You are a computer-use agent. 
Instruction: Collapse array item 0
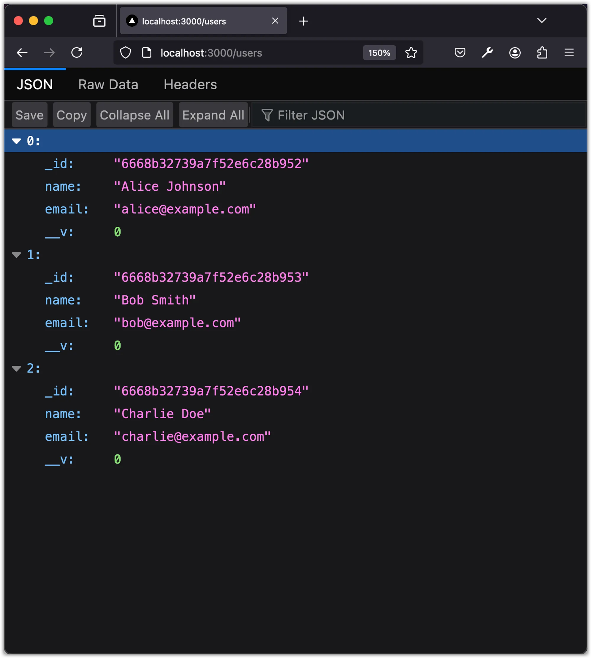(16, 141)
